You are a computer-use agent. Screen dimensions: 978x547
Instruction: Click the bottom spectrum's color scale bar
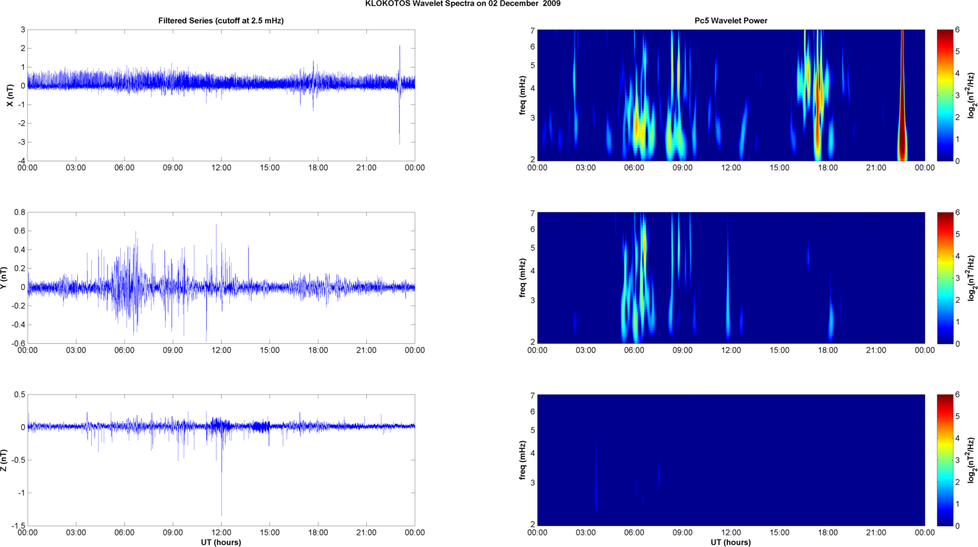[x=945, y=460]
